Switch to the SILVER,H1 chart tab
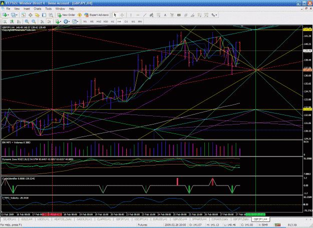This screenshot has height=228, width=313. pyautogui.click(x=10, y=219)
